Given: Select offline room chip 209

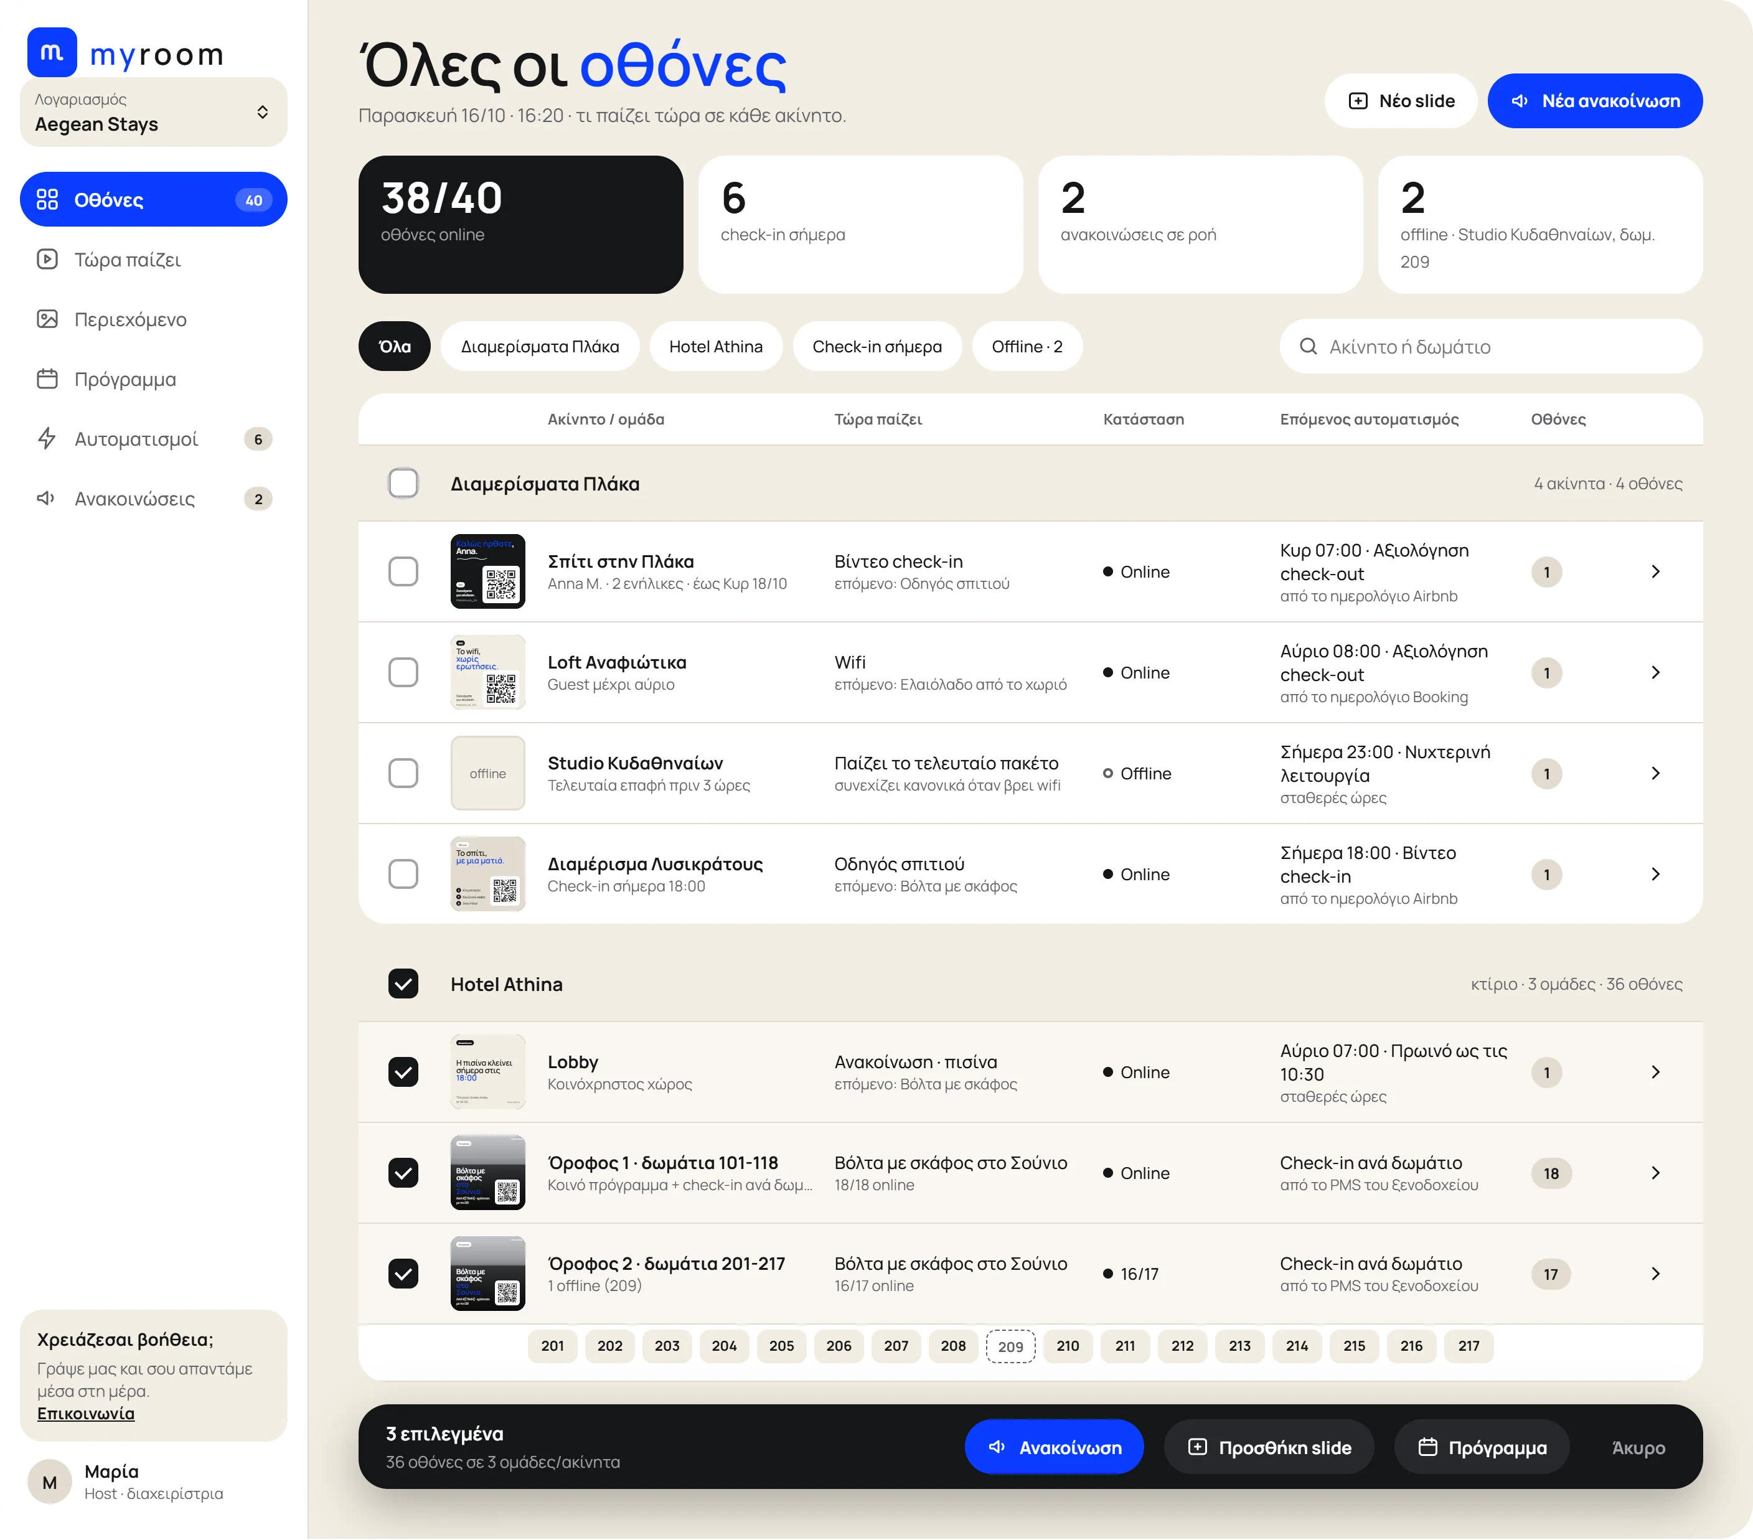Looking at the screenshot, I should [1010, 1346].
